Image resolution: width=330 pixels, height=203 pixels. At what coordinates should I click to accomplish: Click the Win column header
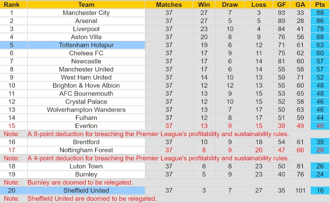204,4
